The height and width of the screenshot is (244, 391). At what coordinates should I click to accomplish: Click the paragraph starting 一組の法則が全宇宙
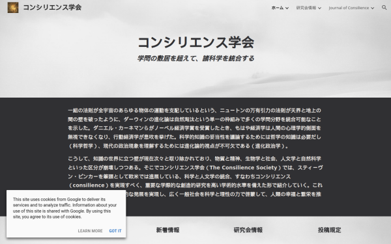194,128
